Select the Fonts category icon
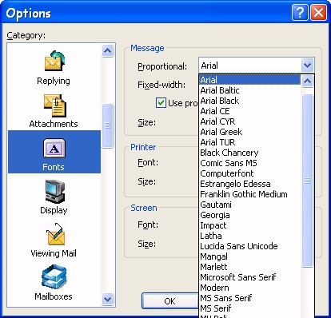The width and height of the screenshot is (331, 318). pyautogui.click(x=54, y=149)
